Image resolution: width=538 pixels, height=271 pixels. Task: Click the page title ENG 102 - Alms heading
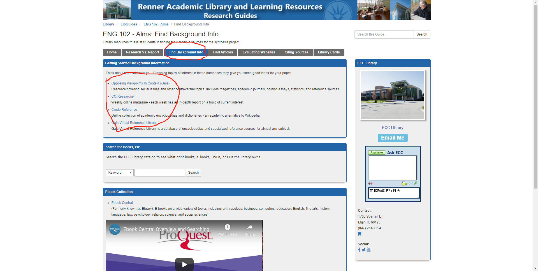pyautogui.click(x=161, y=34)
